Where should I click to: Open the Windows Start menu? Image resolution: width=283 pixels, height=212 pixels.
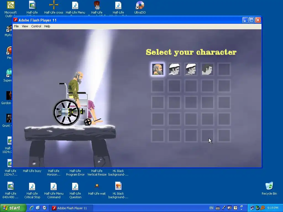pos(13,208)
